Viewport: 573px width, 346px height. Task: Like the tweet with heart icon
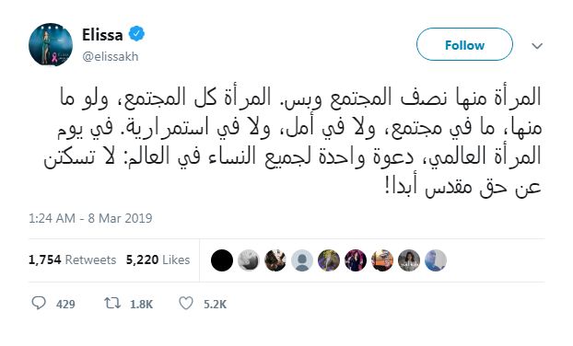tap(186, 303)
